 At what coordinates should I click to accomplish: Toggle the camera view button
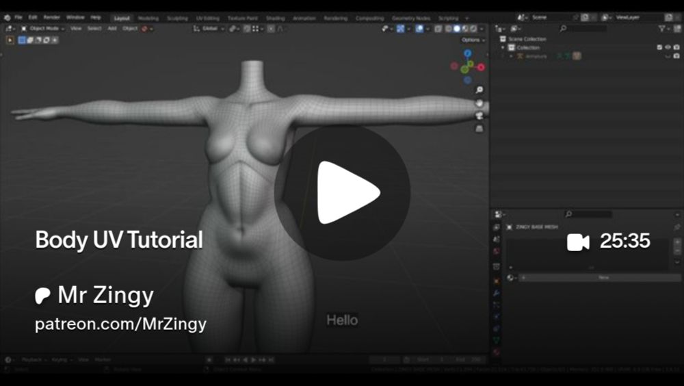tap(479, 116)
